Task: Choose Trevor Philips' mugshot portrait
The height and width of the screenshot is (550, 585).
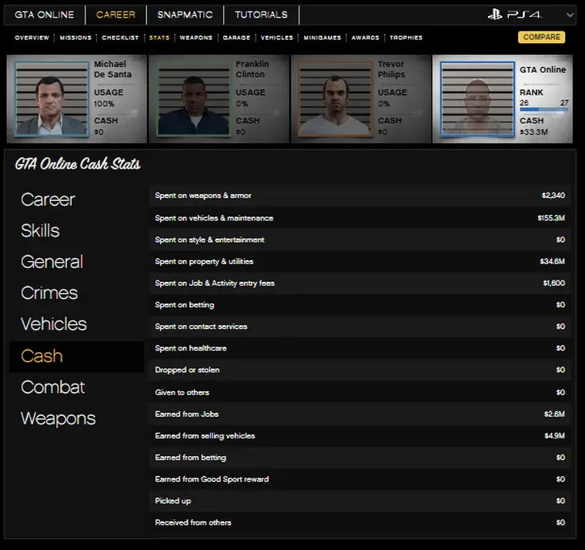Action: pyautogui.click(x=334, y=100)
